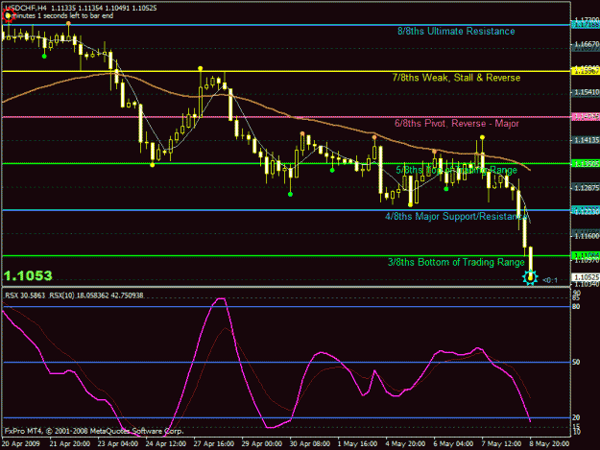The width and height of the screenshot is (600, 450).
Task: Click the 1.14135 price scale value
Action: coord(587,140)
